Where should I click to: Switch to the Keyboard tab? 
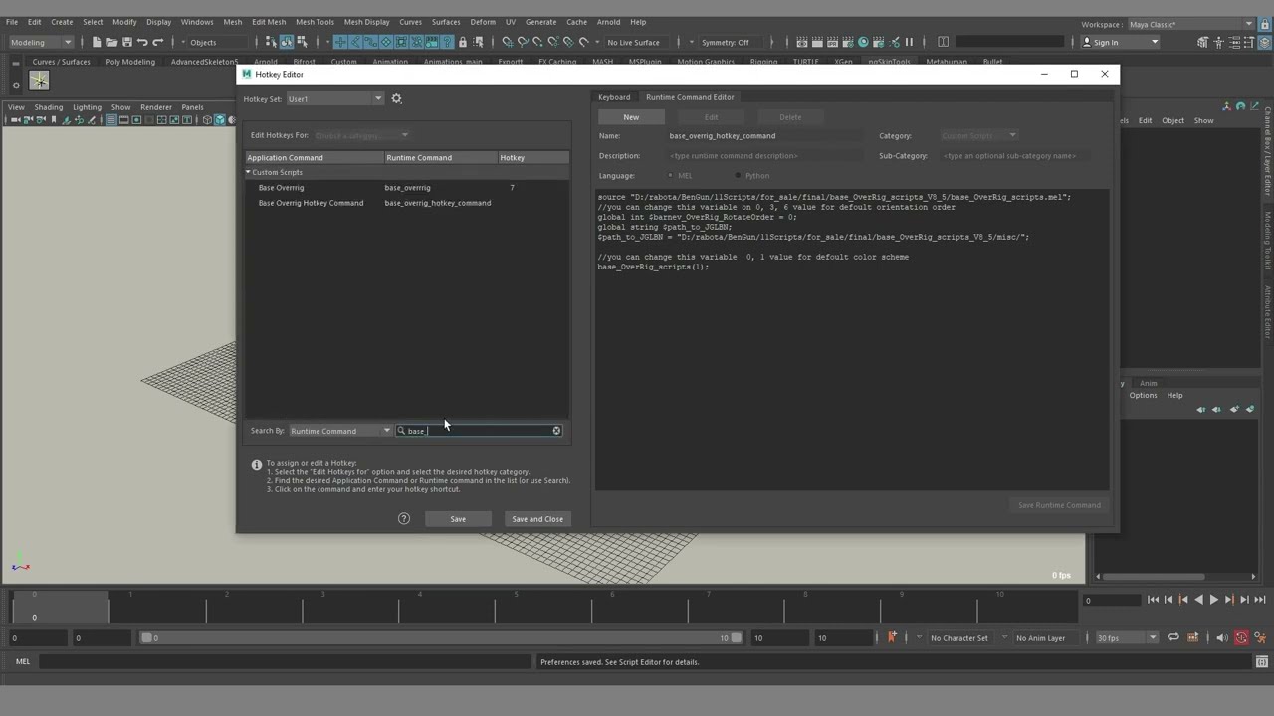coord(614,97)
